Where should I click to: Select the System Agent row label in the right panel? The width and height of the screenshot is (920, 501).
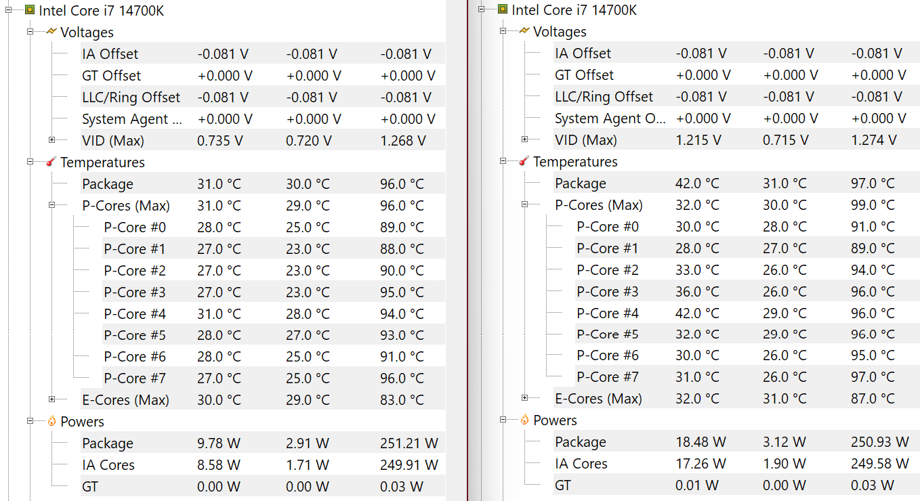coord(610,118)
